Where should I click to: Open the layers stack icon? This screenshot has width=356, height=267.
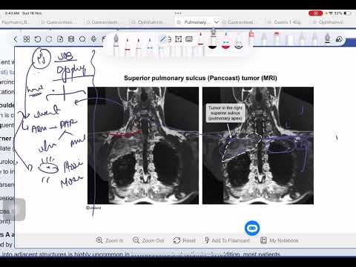tap(71, 39)
